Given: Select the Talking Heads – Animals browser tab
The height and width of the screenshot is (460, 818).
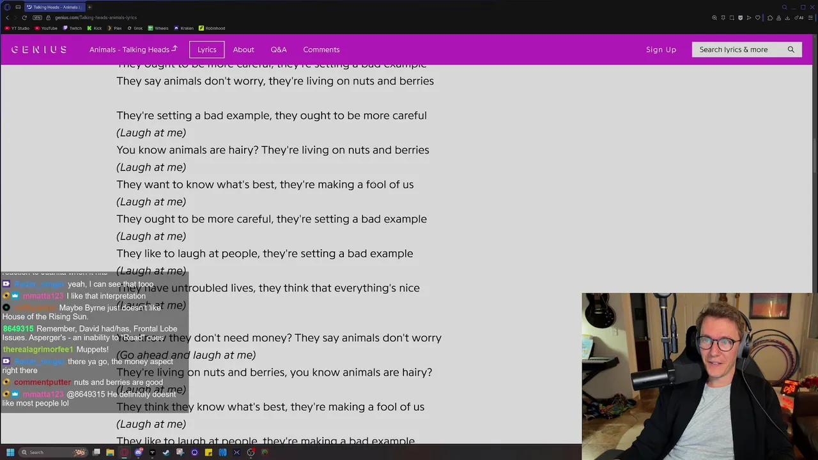Looking at the screenshot, I should coord(54,7).
